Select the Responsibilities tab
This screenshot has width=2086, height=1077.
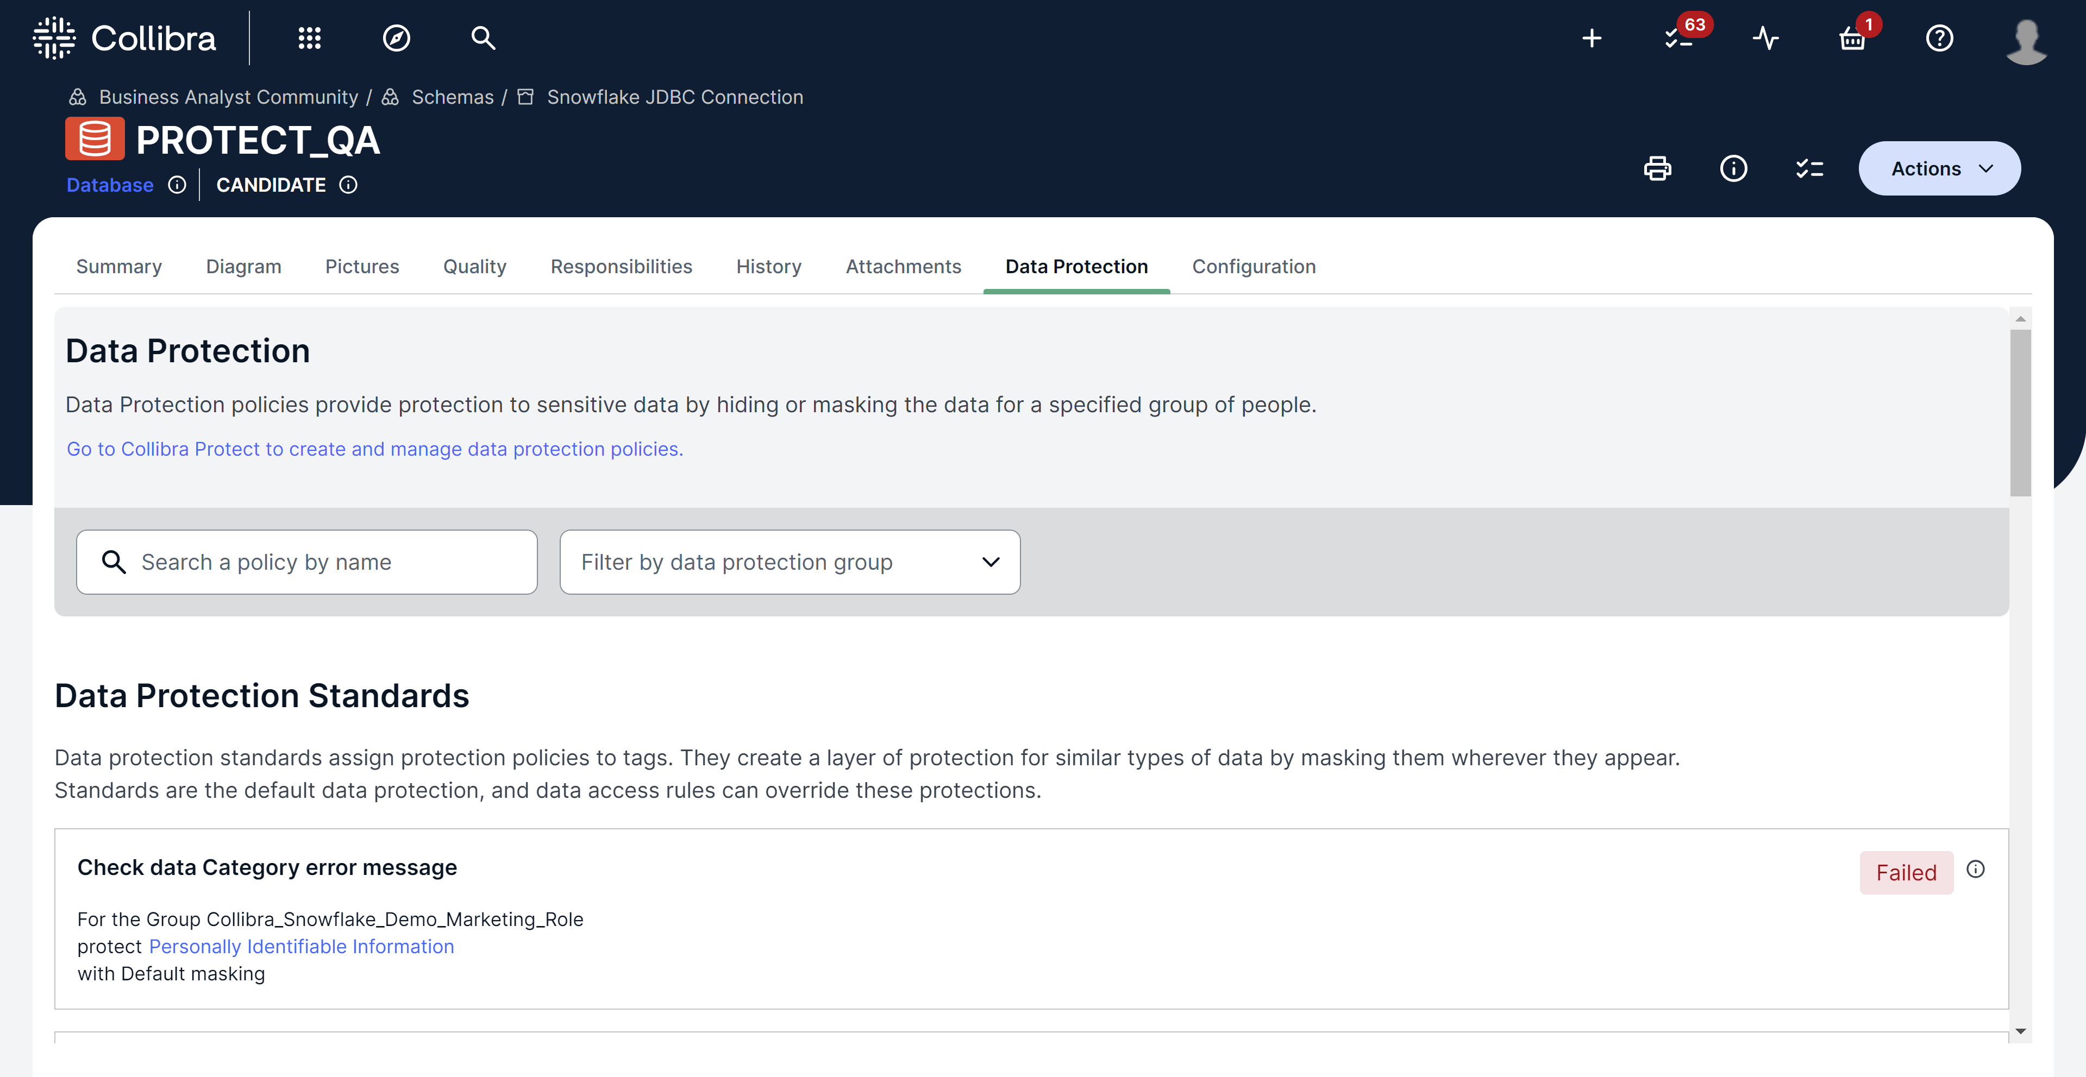tap(621, 267)
